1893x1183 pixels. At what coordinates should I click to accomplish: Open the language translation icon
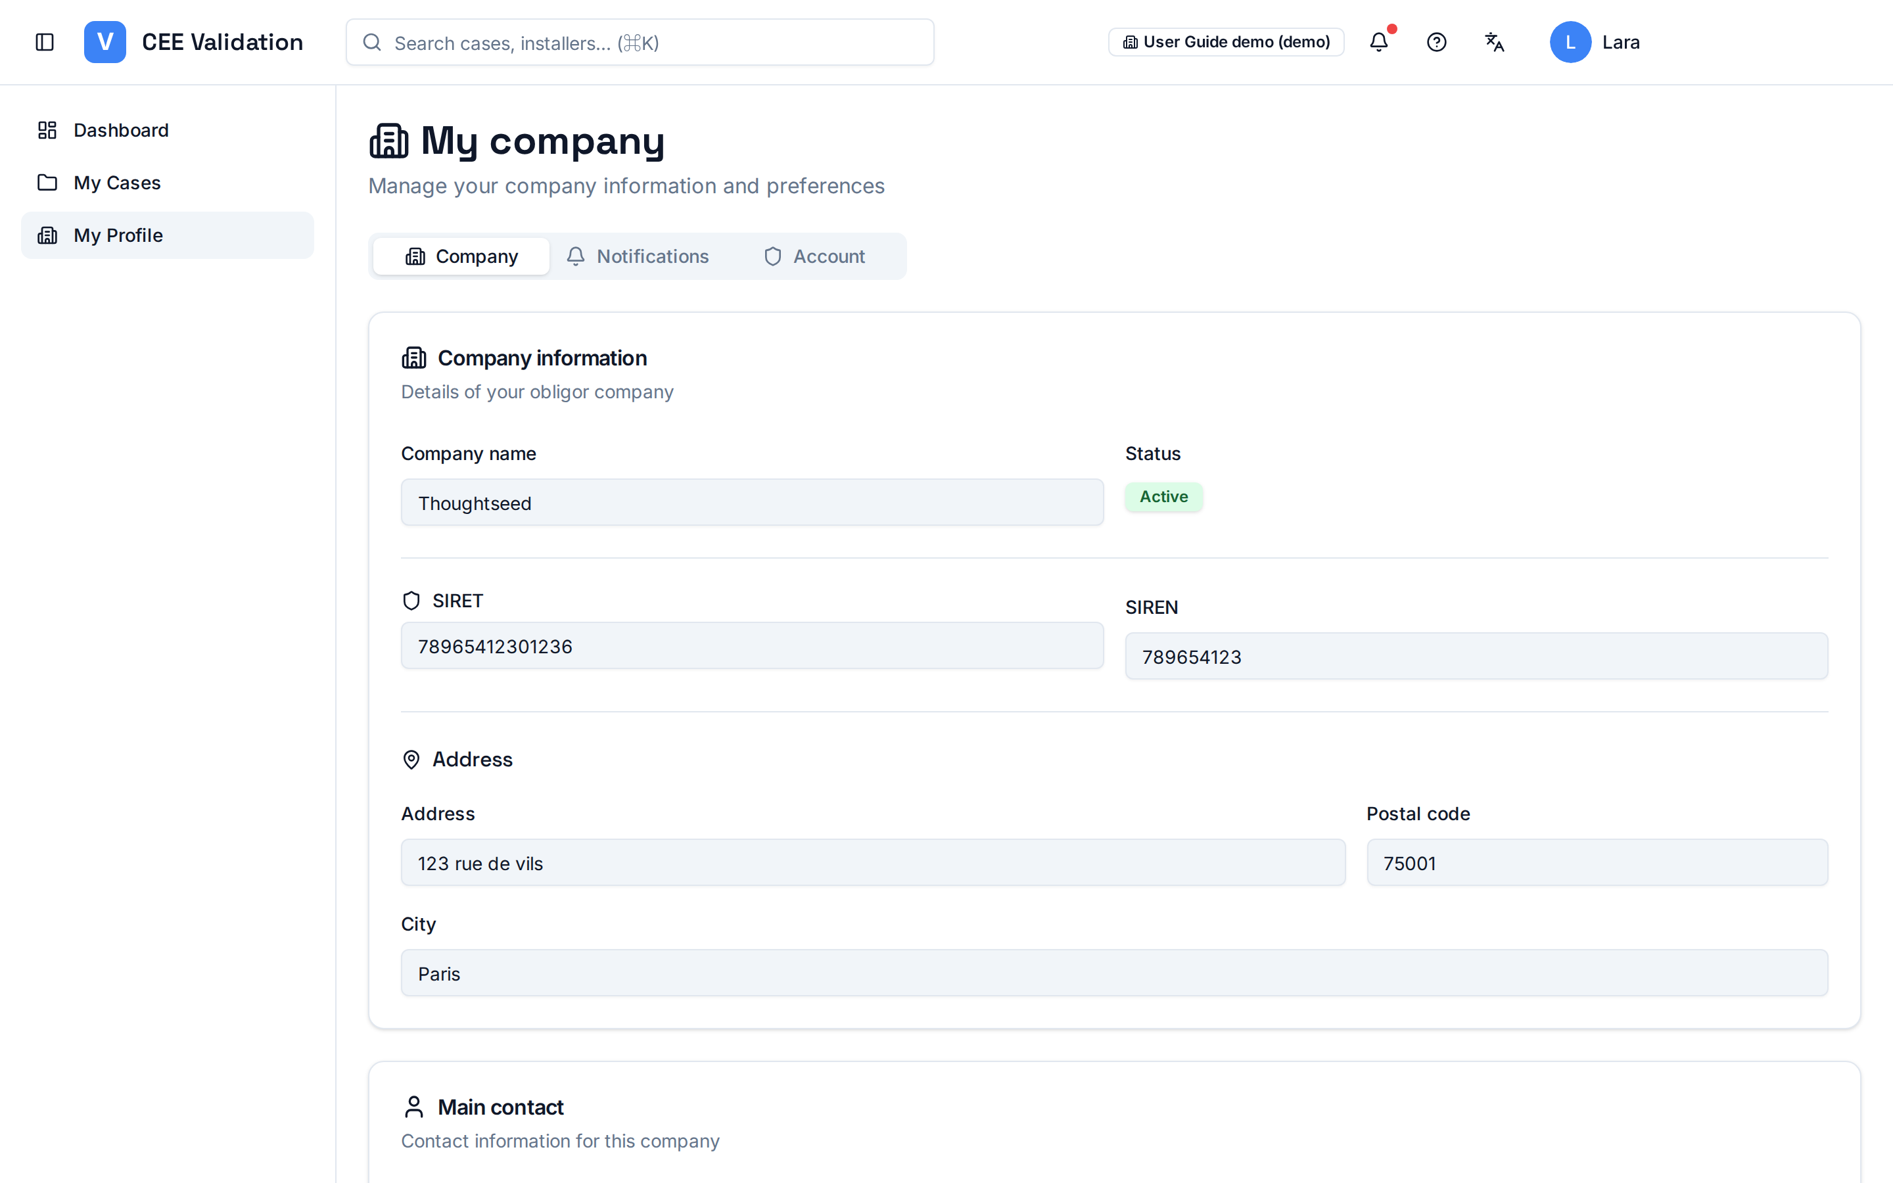tap(1494, 42)
